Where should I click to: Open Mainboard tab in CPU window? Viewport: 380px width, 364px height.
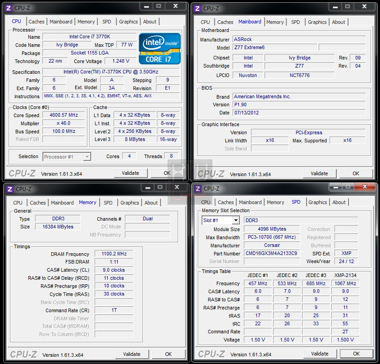(x=61, y=22)
